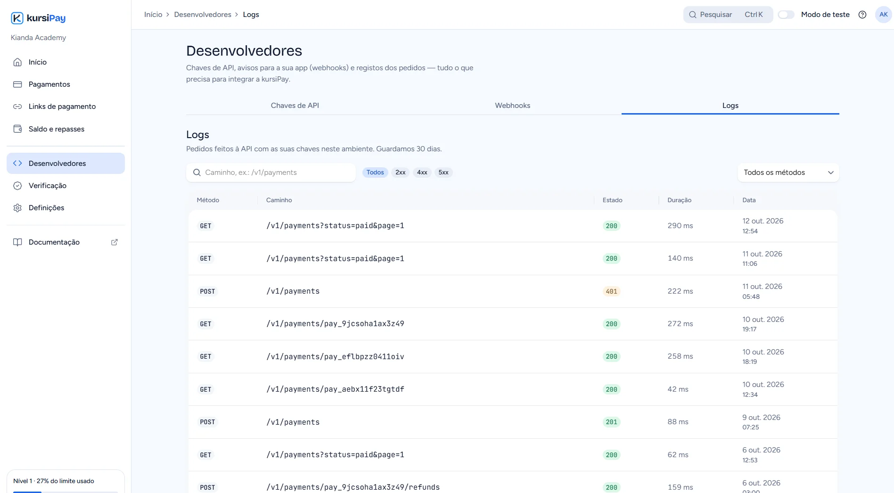Click path /v1/payments/pay_aebx11f23tgtdf
The height and width of the screenshot is (493, 894).
click(x=335, y=389)
